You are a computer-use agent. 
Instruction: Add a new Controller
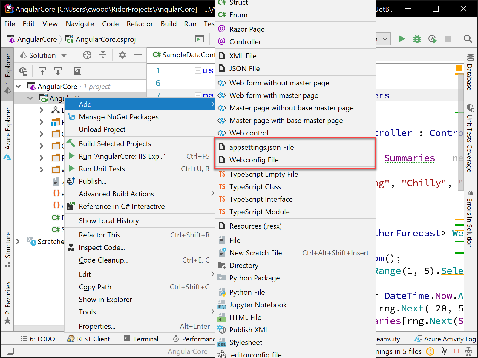tap(295, 41)
